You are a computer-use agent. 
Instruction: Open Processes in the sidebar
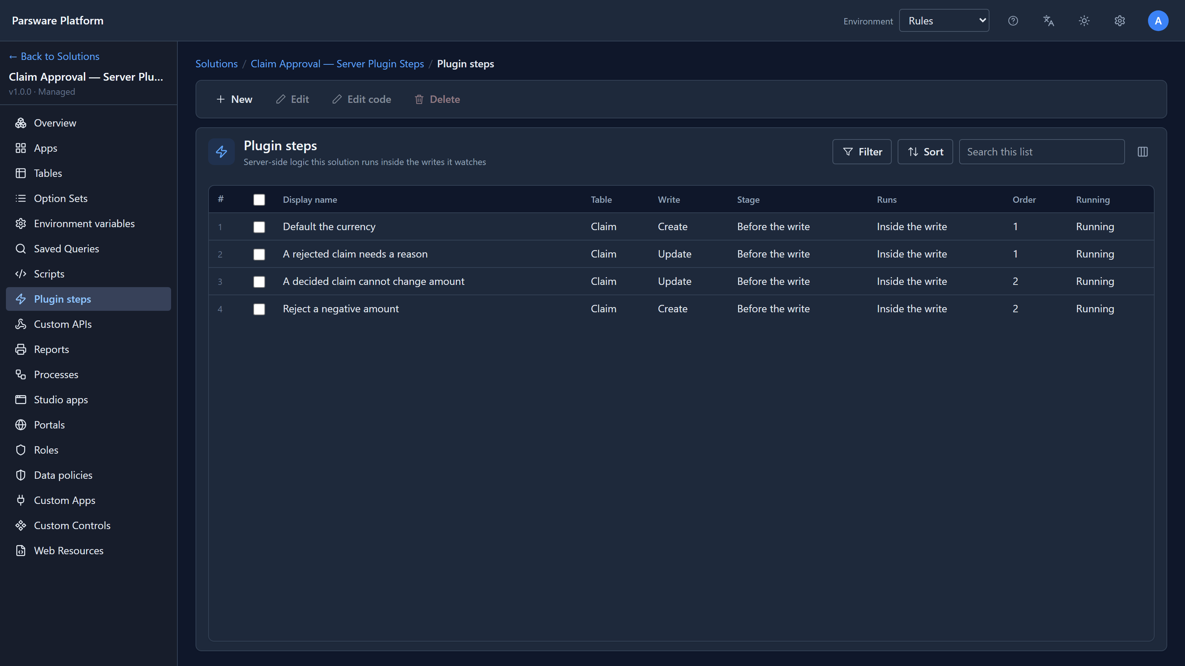pos(89,374)
